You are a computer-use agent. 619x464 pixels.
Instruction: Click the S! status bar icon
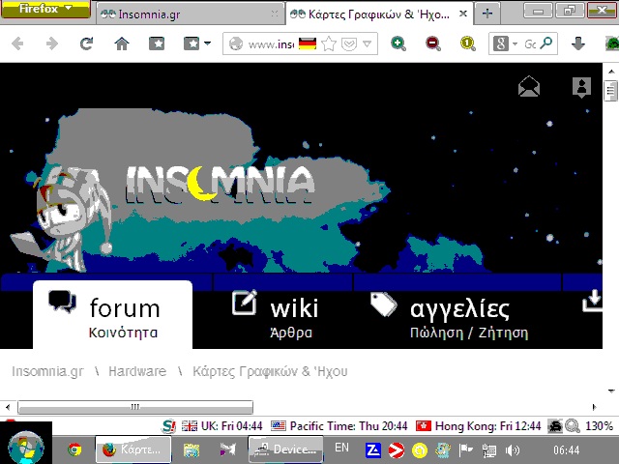click(x=168, y=426)
